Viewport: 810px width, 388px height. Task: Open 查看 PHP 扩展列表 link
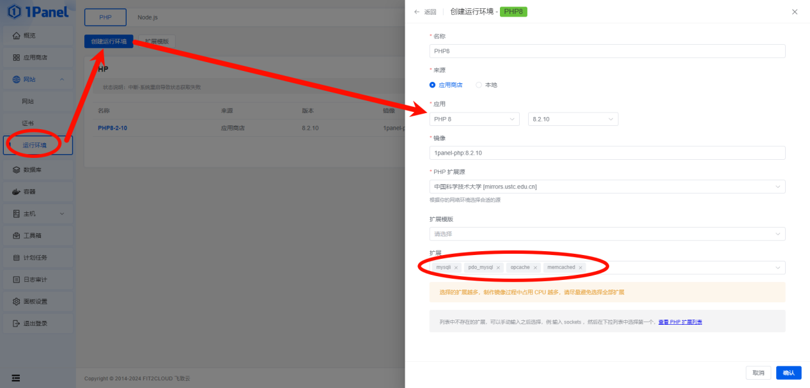click(680, 322)
